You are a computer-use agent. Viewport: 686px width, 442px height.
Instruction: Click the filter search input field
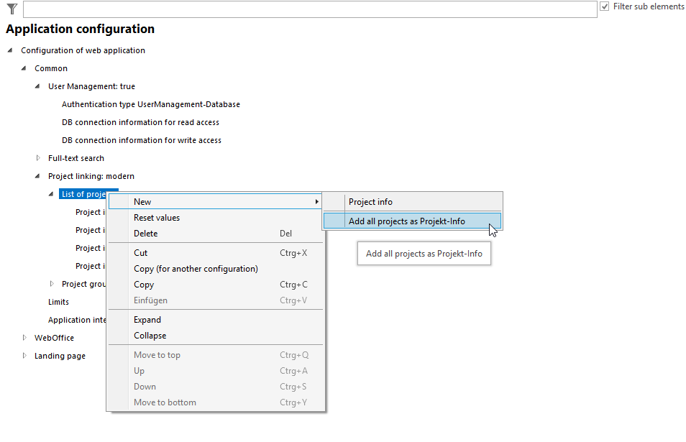309,9
